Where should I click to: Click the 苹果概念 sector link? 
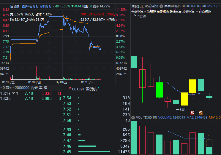pyautogui.click(x=163, y=12)
